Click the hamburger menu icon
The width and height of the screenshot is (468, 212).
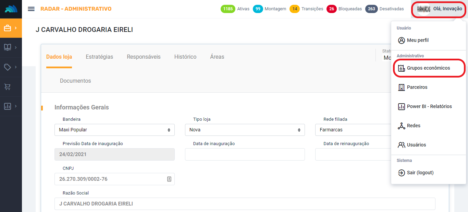[31, 9]
